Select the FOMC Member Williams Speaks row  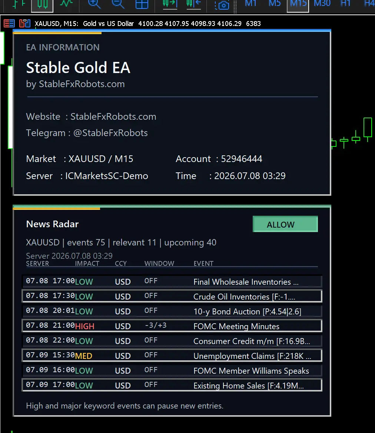pyautogui.click(x=172, y=371)
